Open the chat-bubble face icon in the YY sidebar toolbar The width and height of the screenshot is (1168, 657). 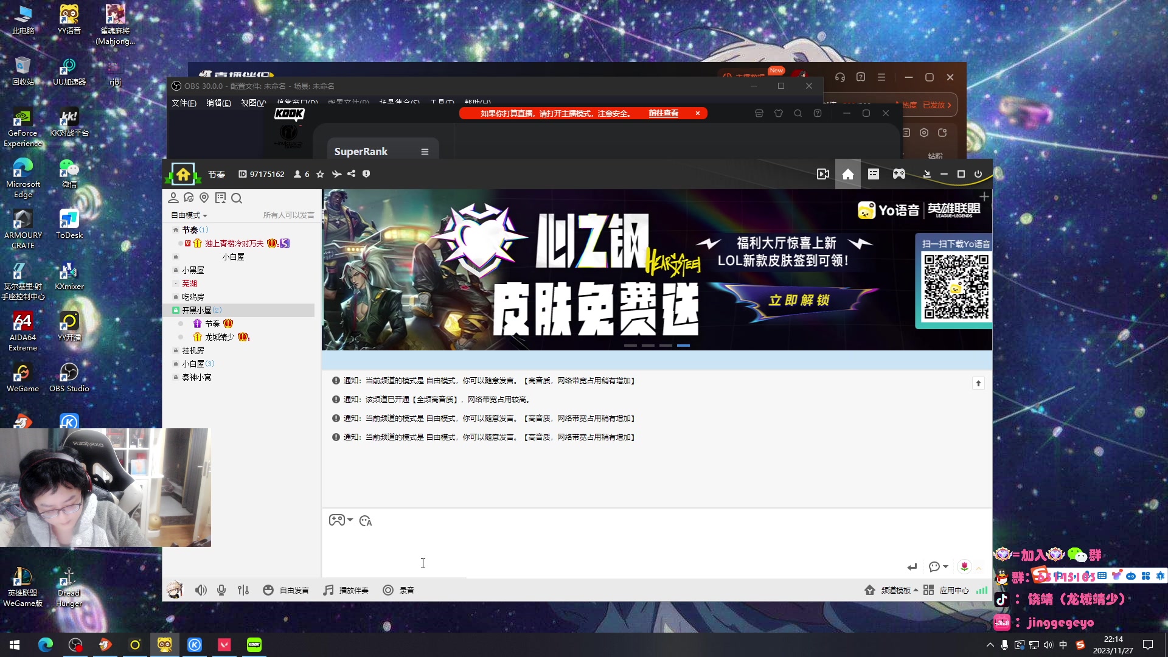click(189, 198)
